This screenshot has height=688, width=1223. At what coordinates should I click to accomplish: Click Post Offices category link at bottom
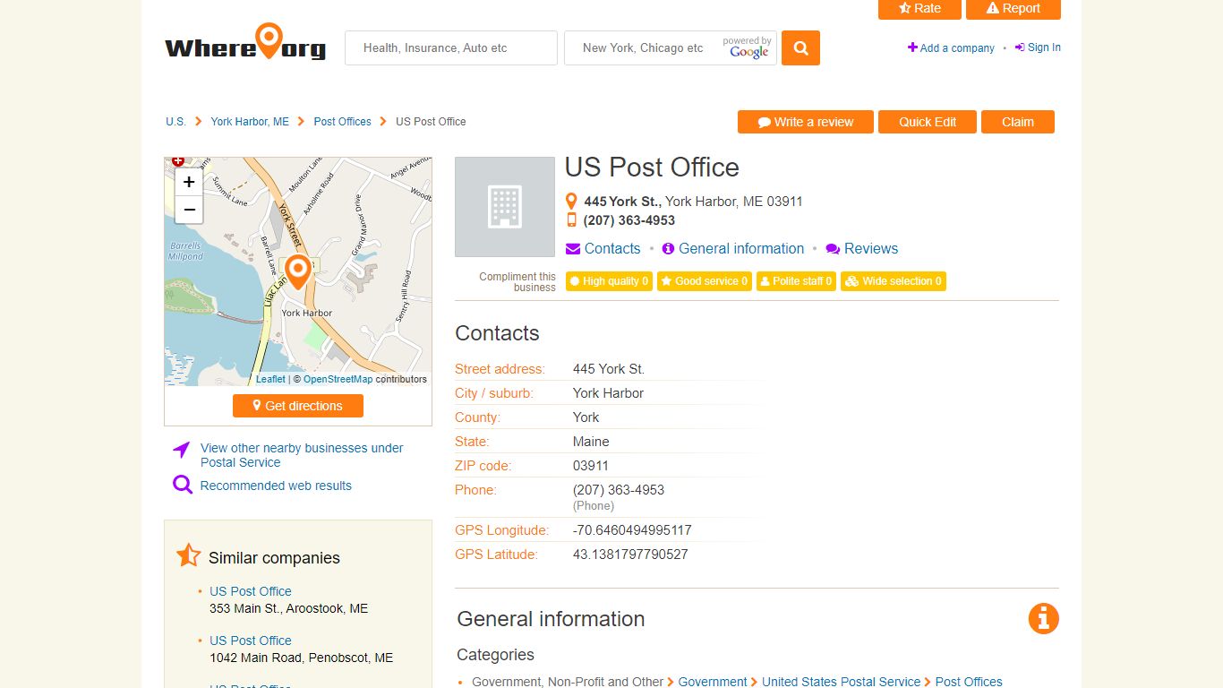pyautogui.click(x=969, y=682)
